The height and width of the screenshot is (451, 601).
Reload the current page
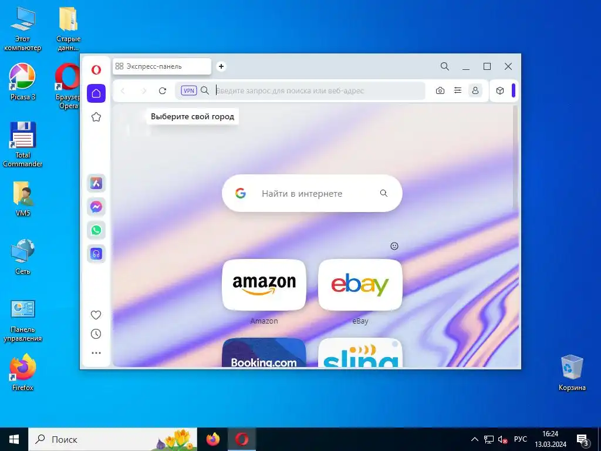[x=163, y=90]
